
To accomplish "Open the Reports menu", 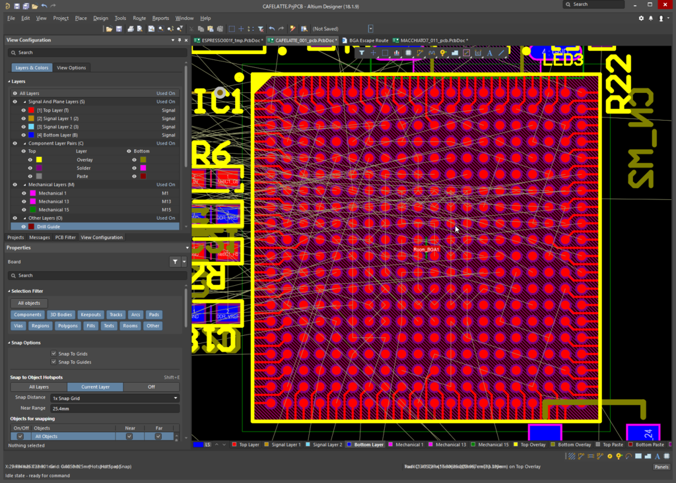I will (x=160, y=18).
